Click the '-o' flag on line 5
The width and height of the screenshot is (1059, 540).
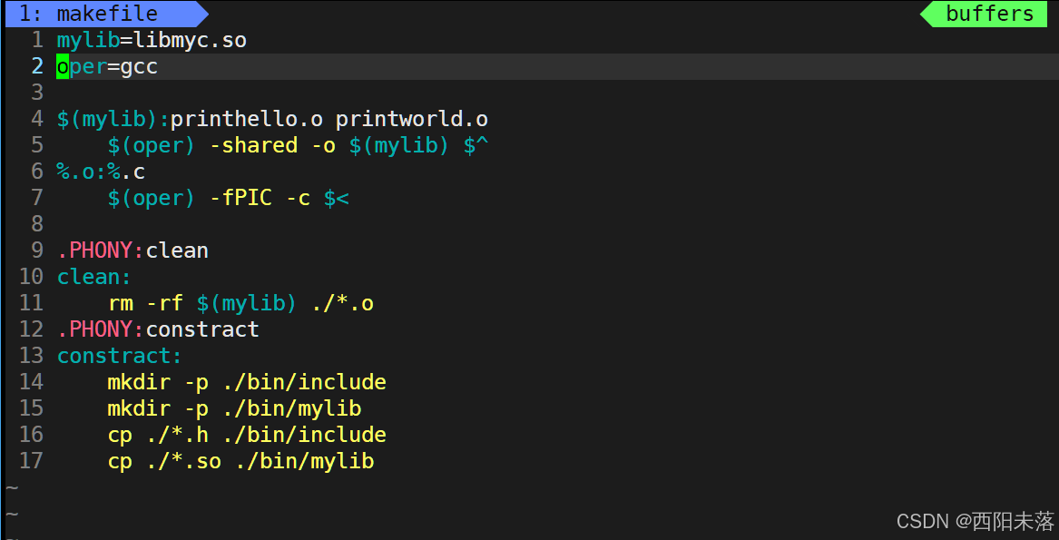324,145
